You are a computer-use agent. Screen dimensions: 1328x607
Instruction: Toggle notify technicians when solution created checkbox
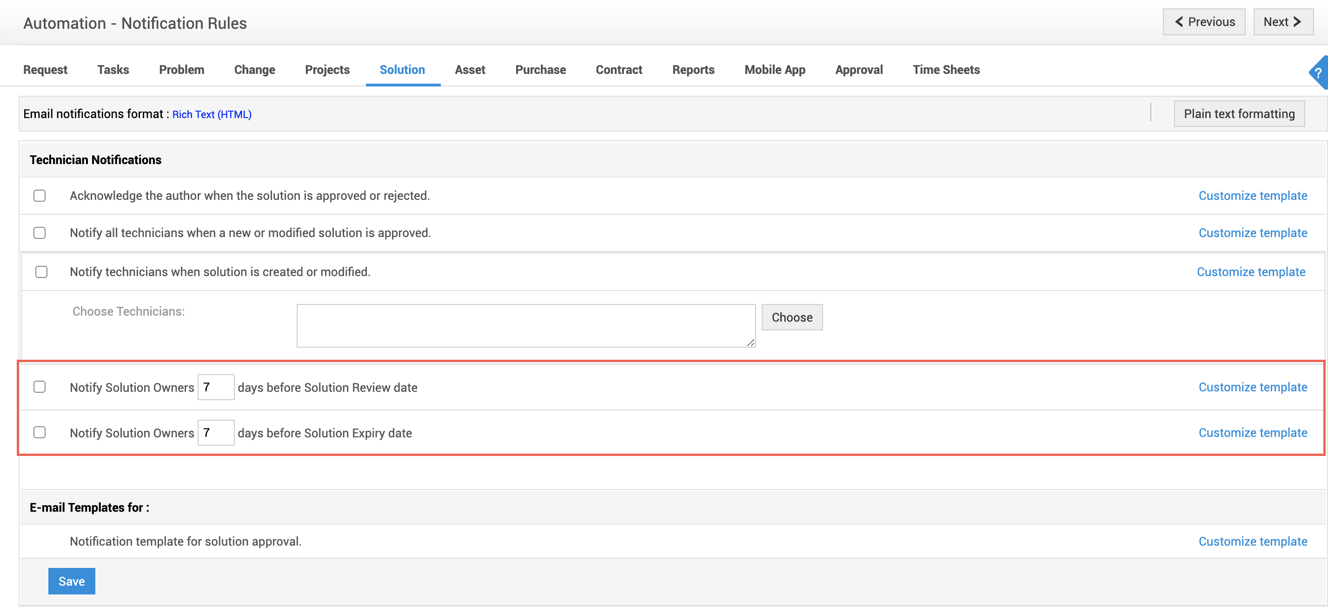pyautogui.click(x=41, y=272)
